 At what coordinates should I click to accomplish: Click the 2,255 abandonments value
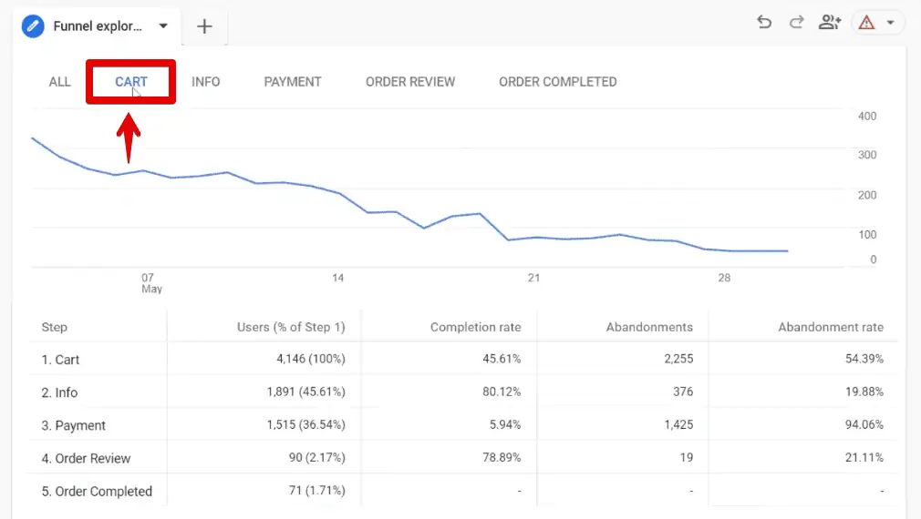click(678, 359)
